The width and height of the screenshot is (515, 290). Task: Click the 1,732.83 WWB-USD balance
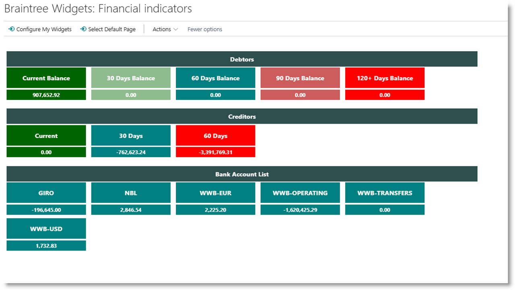coord(46,245)
